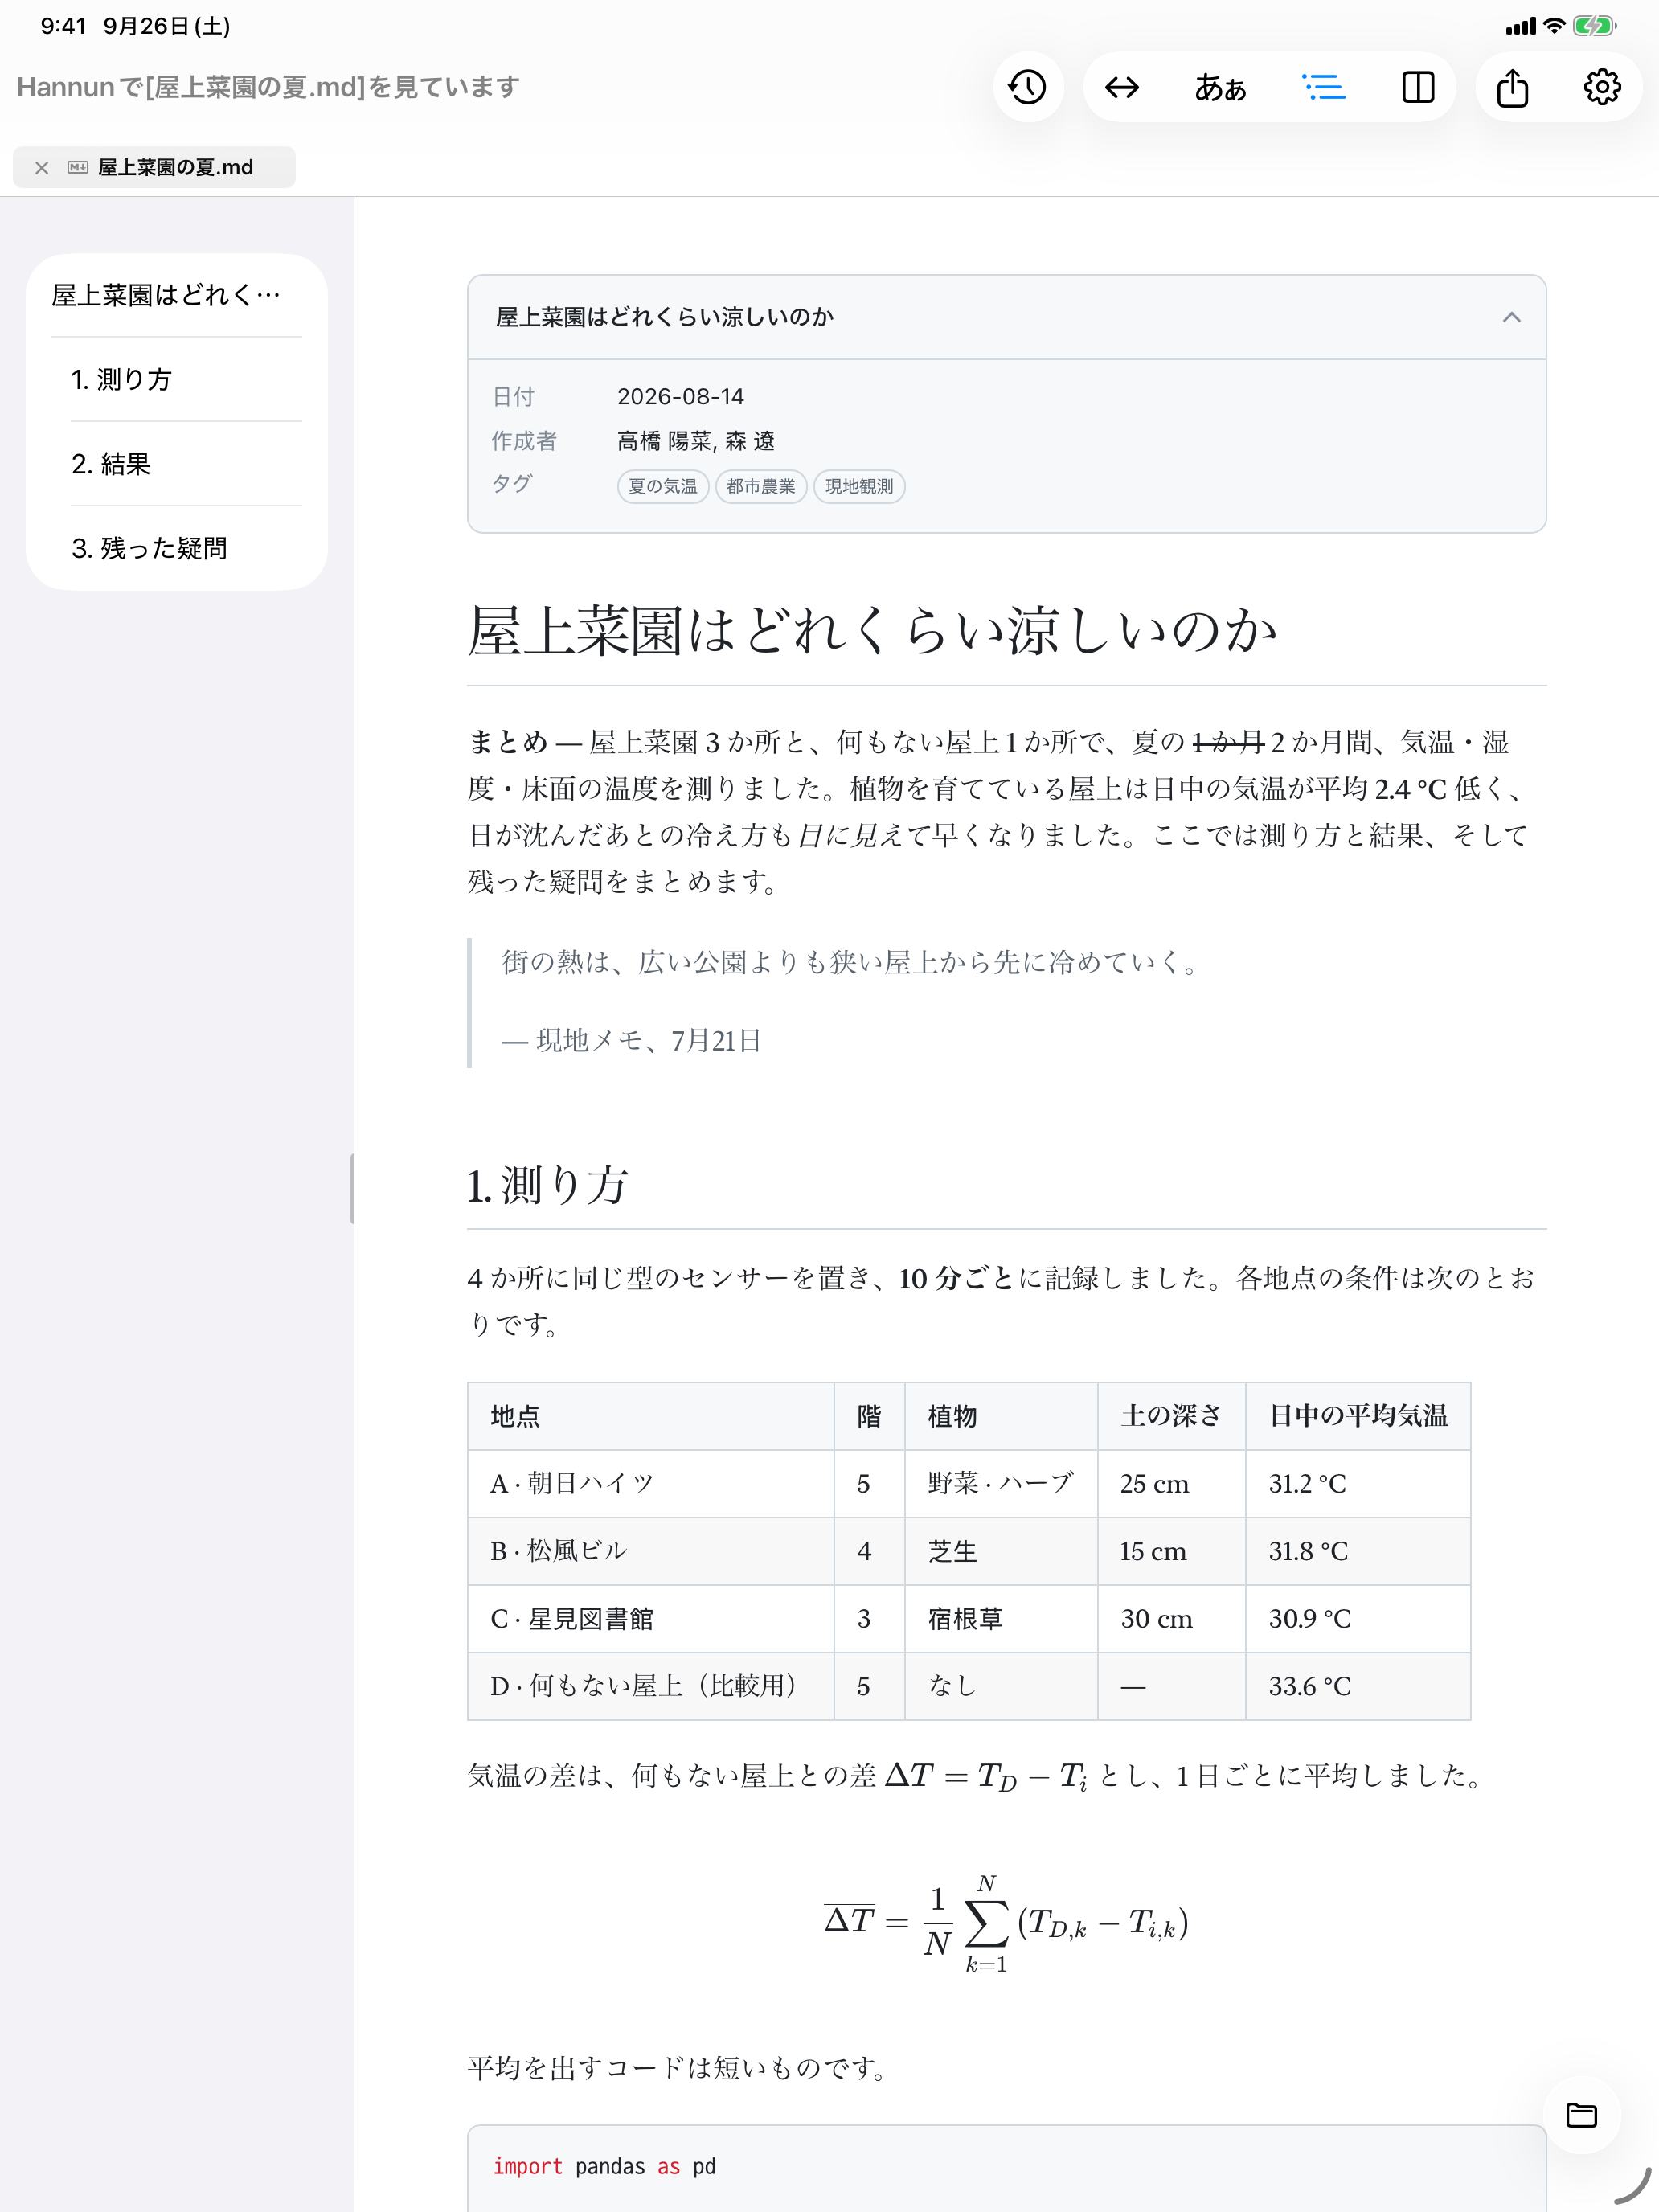Toggle the table of contents list icon
The height and width of the screenshot is (2212, 1659).
click(x=1323, y=87)
